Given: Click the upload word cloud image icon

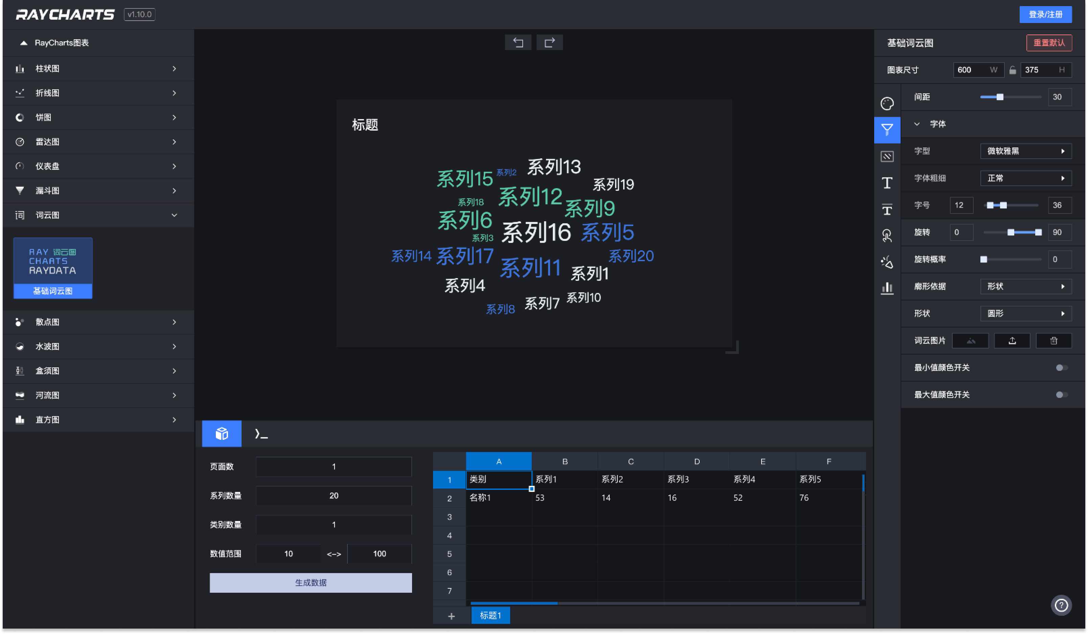Looking at the screenshot, I should pyautogui.click(x=1012, y=340).
